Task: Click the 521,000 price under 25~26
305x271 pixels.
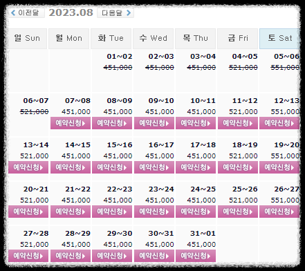Action: [243, 200]
